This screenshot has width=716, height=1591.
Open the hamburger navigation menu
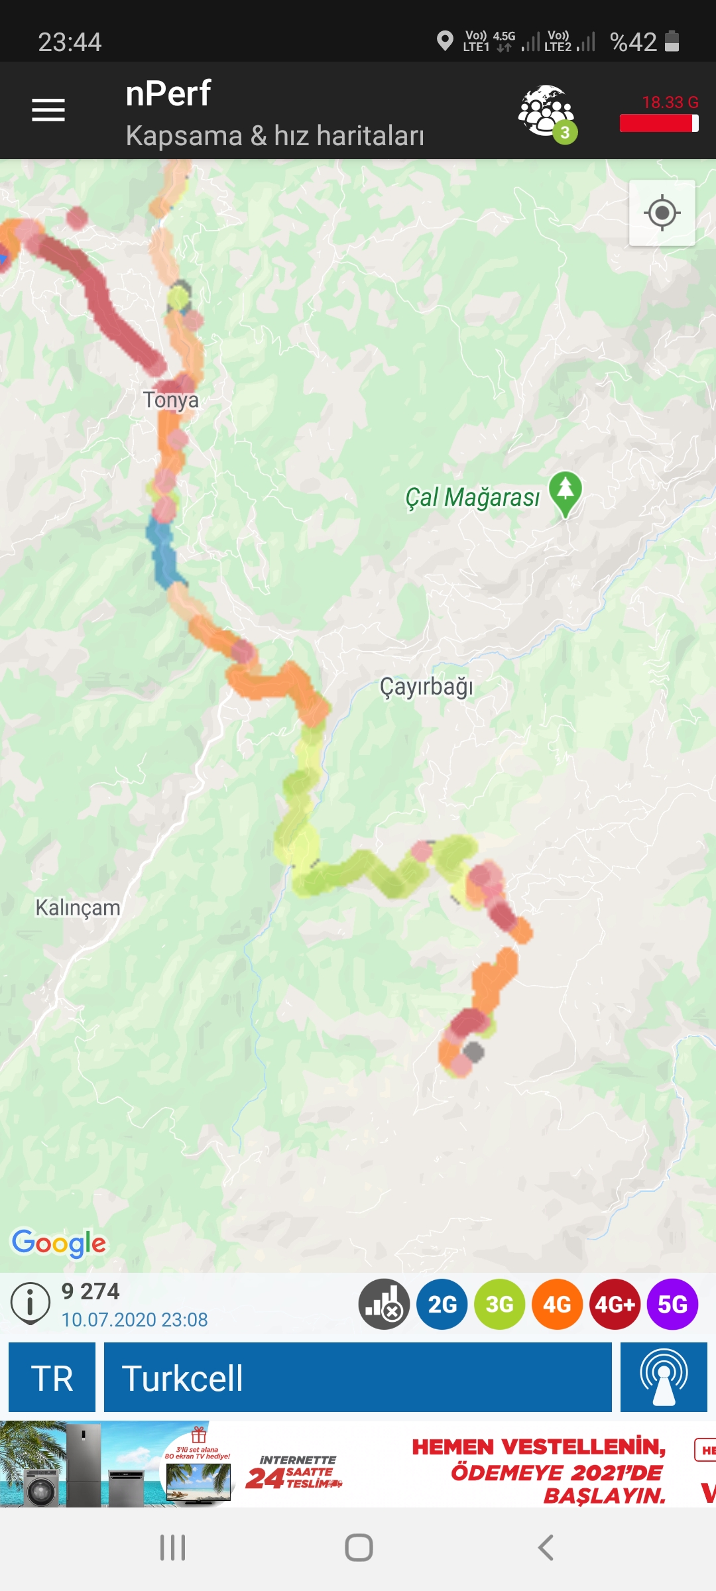pos(48,110)
